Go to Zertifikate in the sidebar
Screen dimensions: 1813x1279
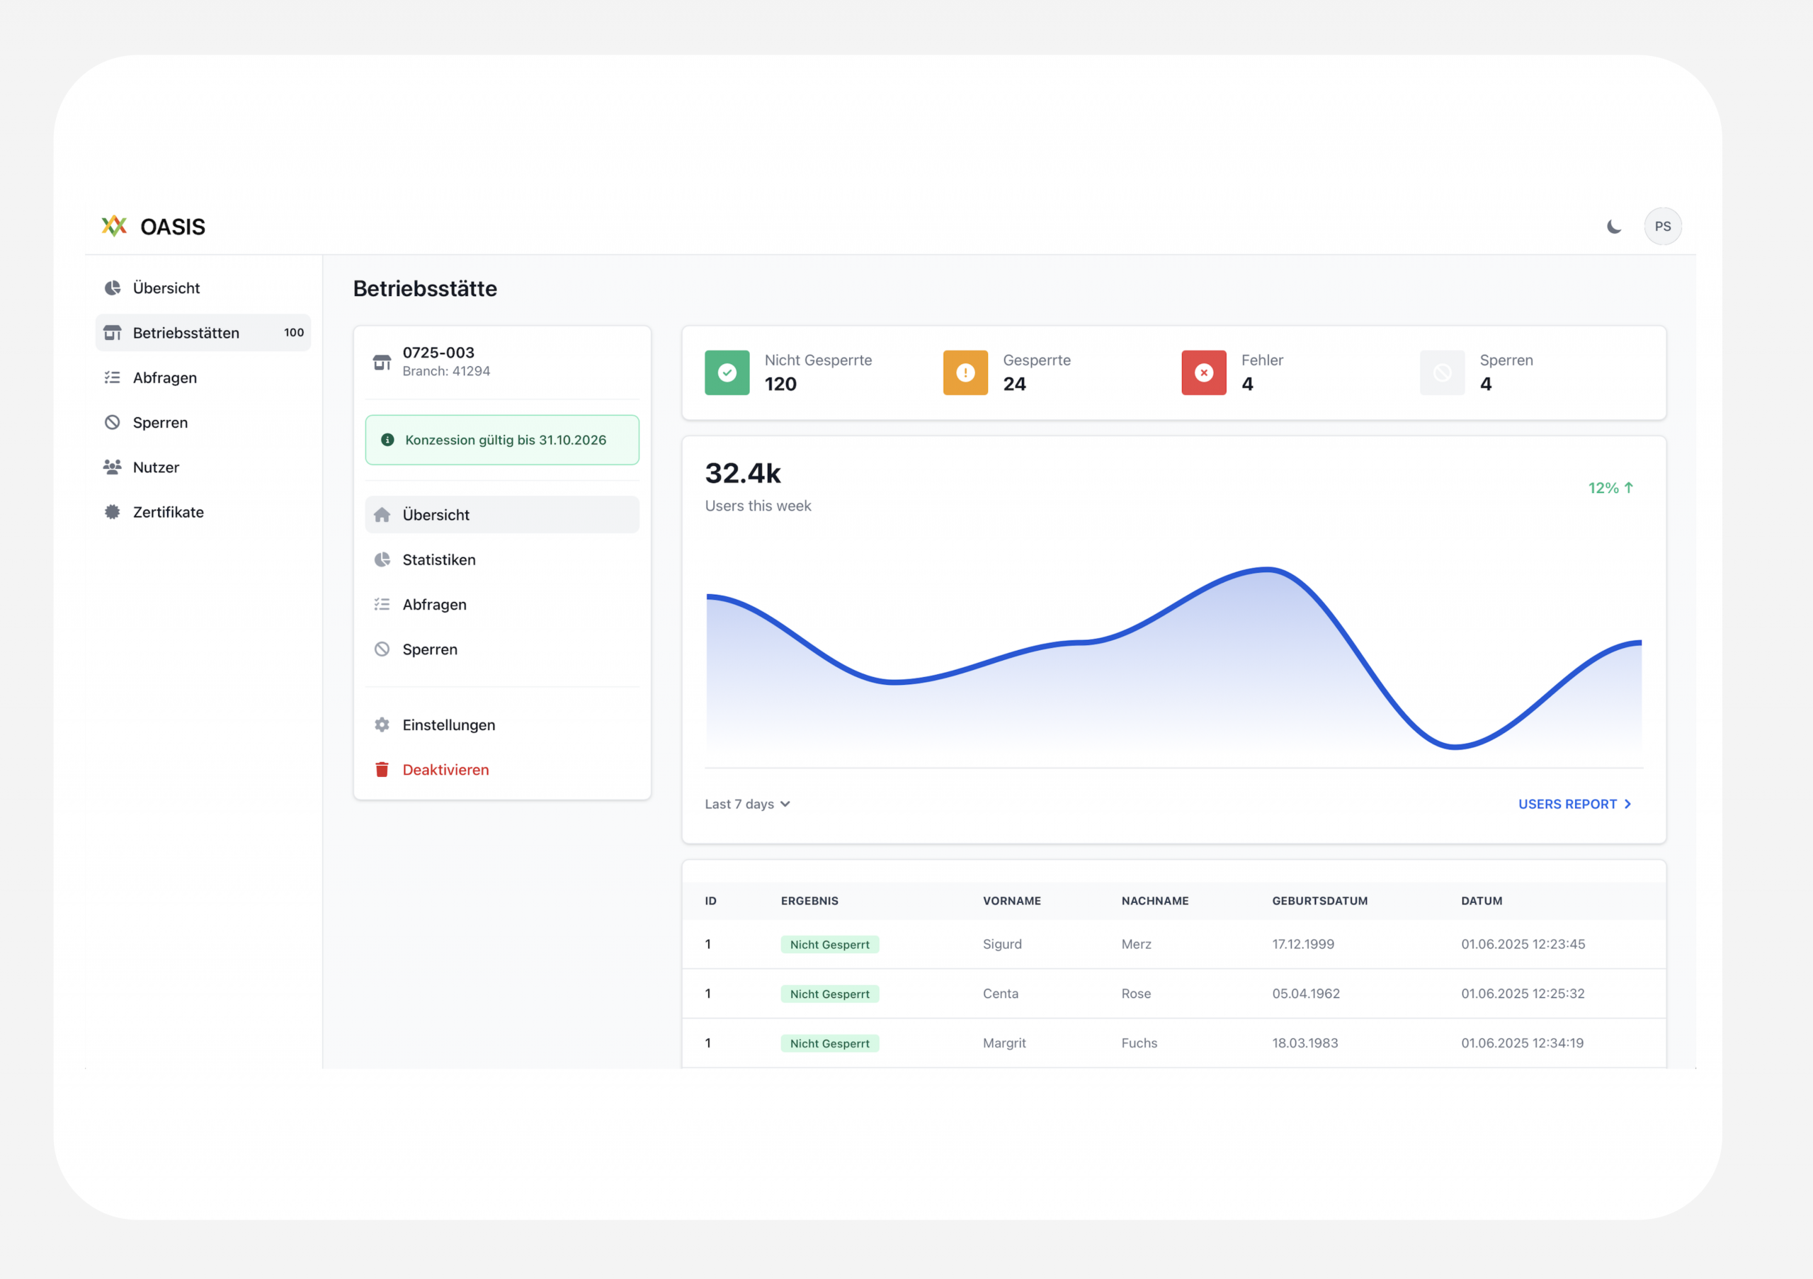tap(168, 513)
